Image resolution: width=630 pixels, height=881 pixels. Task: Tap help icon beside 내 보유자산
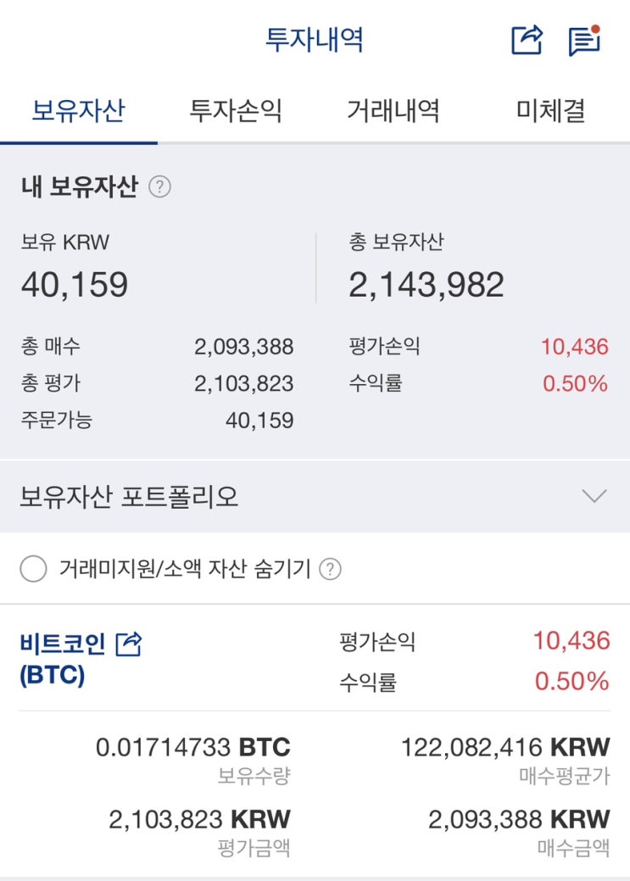coord(159,187)
